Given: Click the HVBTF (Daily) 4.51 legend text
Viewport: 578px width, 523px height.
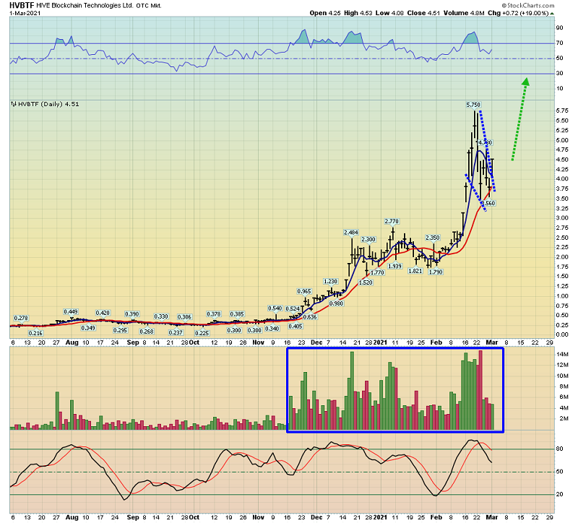Looking at the screenshot, I should 48,104.
